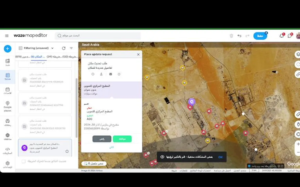The width and height of the screenshot is (300, 187).
Task: Click the redo arrow icon
Action: point(247,36)
